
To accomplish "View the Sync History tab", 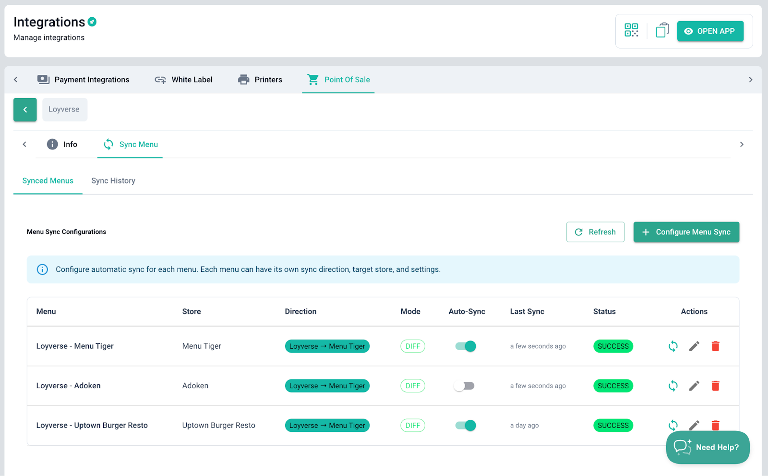I will point(113,181).
